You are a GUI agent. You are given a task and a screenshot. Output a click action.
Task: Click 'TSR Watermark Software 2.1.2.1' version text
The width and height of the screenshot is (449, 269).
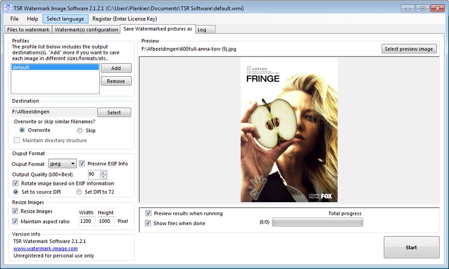pos(49,241)
